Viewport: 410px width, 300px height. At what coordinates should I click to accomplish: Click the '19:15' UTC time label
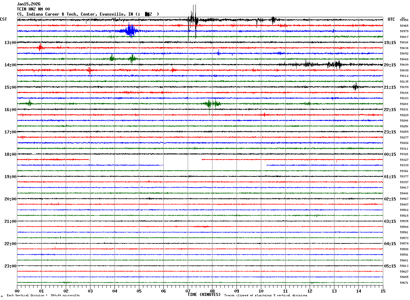coord(390,43)
